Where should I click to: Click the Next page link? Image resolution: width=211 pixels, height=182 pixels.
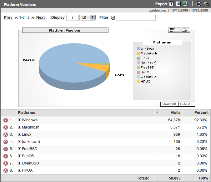(x=40, y=18)
